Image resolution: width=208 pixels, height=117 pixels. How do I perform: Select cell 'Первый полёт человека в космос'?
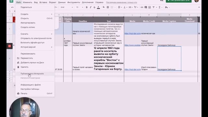[x=83, y=58]
